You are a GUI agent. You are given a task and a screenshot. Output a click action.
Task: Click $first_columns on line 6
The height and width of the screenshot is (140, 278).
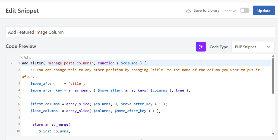45,104
